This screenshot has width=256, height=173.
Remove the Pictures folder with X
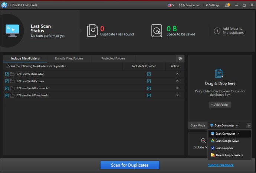tap(177, 81)
